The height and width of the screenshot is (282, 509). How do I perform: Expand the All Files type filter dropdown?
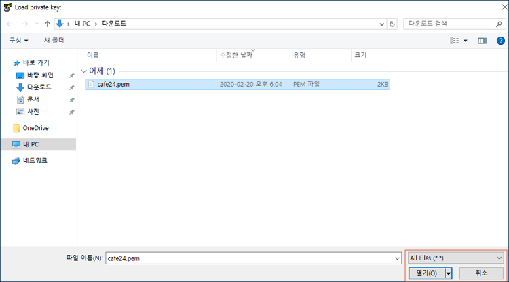[455, 258]
